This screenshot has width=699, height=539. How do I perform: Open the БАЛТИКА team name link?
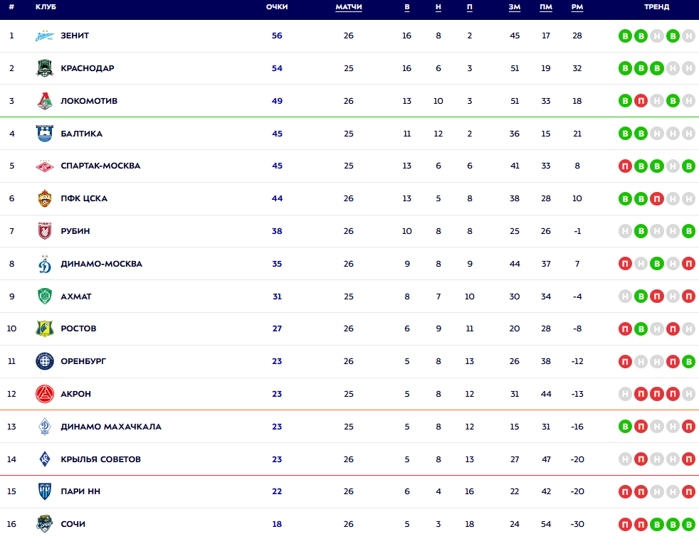pos(81,134)
